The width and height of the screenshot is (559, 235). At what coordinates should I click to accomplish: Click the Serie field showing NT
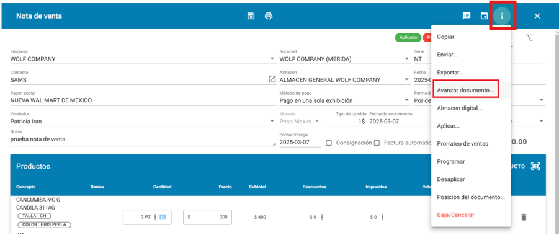click(423, 59)
